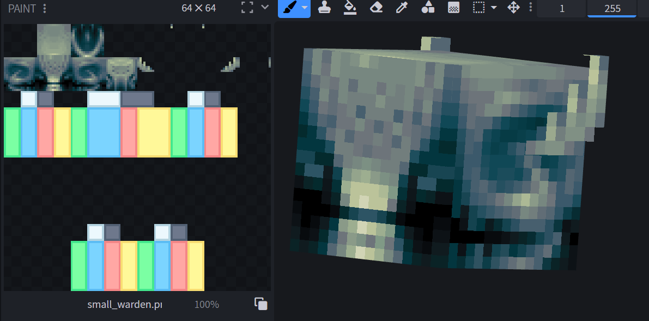Select the Eraser tool
Image resolution: width=649 pixels, height=321 pixels.
click(376, 8)
